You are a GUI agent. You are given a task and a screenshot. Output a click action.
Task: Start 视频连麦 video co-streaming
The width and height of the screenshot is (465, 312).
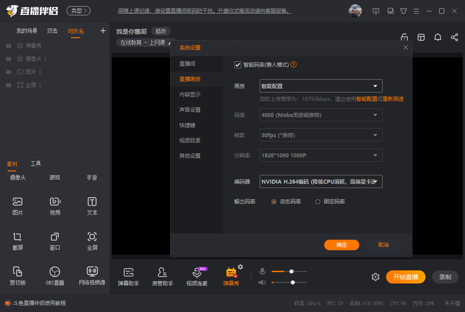click(x=197, y=277)
